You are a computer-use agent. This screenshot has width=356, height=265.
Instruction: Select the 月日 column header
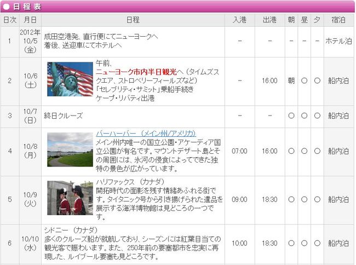(31, 20)
